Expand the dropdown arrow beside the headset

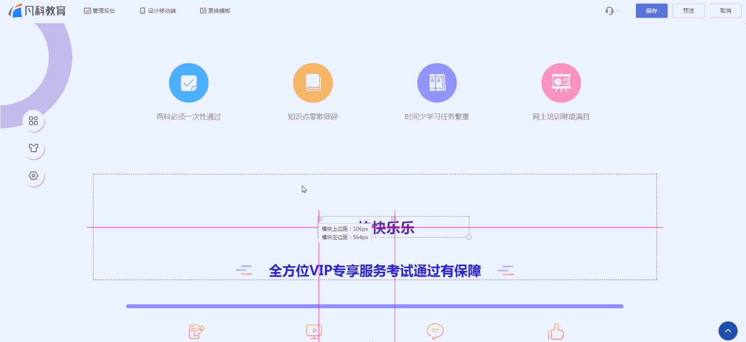pyautogui.click(x=618, y=11)
